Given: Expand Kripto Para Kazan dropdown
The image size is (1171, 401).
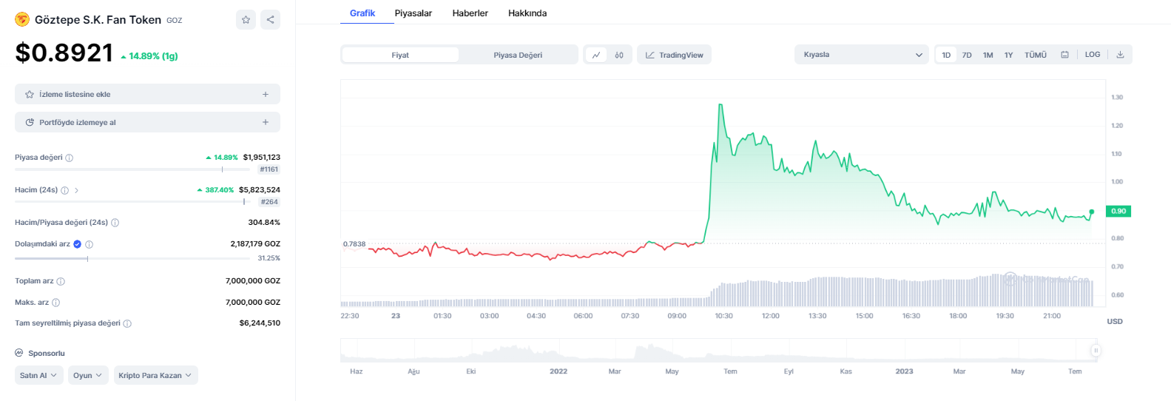Looking at the screenshot, I should [x=155, y=375].
